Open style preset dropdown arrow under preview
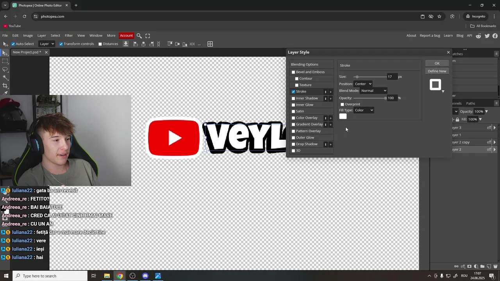This screenshot has width=500, height=281. coord(443,91)
